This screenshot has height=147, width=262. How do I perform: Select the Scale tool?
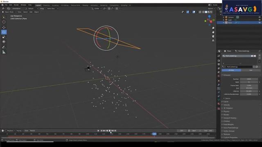[x=4, y=37]
